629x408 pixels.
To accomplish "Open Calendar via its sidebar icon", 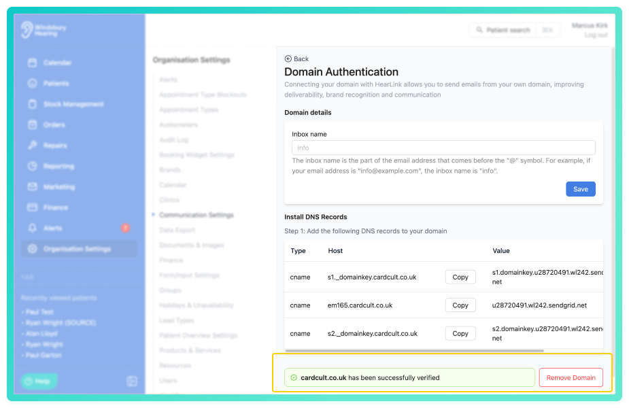I will click(33, 63).
